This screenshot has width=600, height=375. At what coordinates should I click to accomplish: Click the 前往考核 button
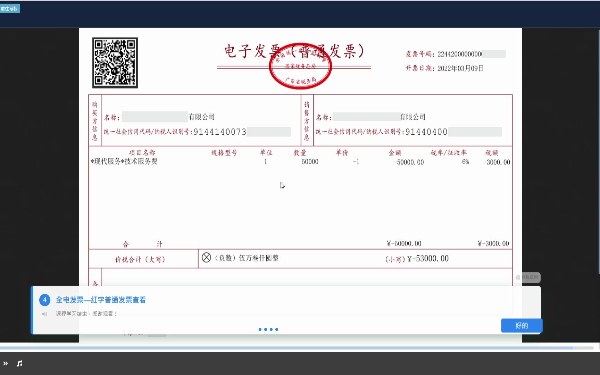(x=10, y=8)
